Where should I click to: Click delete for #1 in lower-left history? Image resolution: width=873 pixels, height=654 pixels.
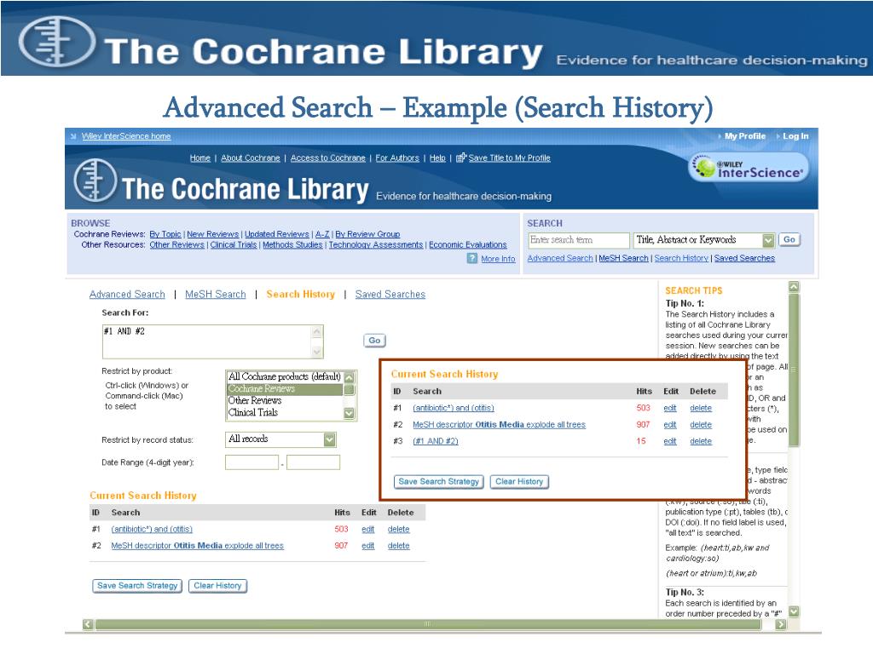[x=399, y=530]
